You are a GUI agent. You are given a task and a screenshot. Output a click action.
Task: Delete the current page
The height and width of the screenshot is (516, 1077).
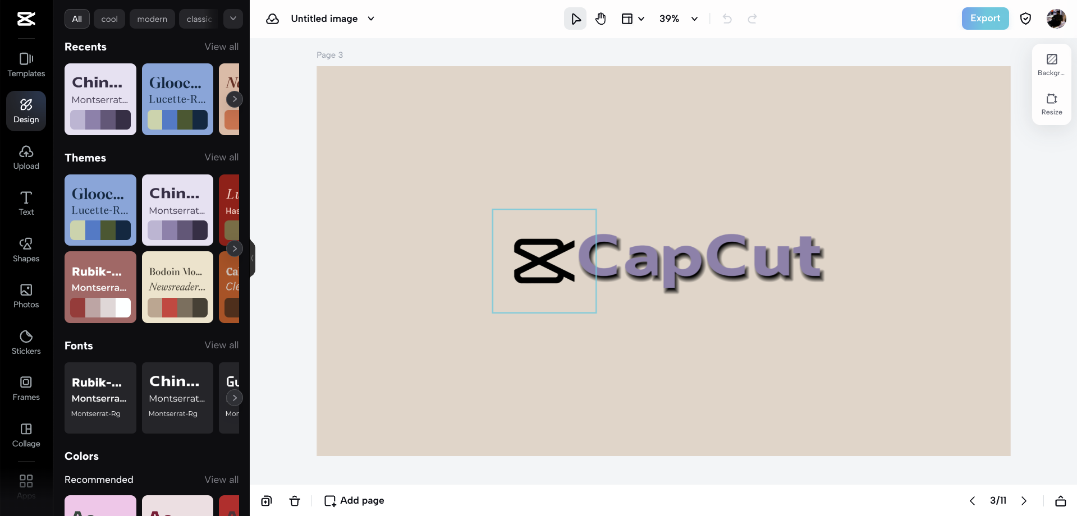295,501
